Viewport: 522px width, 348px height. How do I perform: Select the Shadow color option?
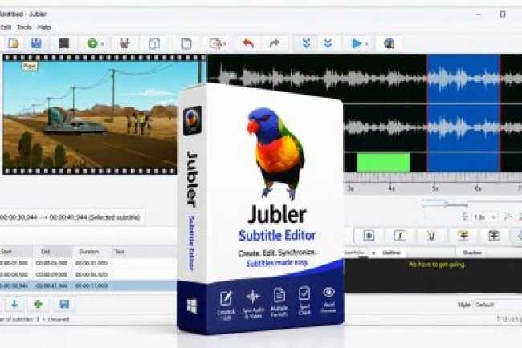(x=472, y=253)
